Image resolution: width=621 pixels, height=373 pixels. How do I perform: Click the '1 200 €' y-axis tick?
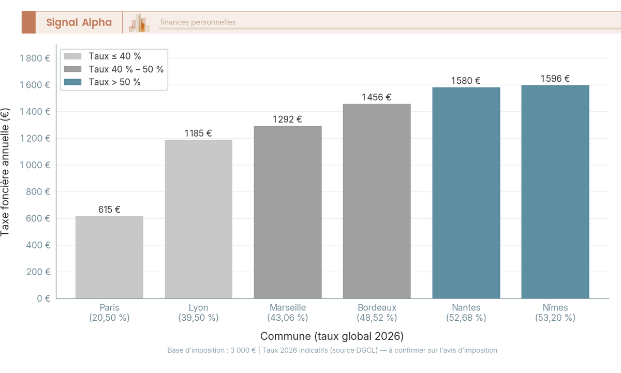(x=35, y=139)
